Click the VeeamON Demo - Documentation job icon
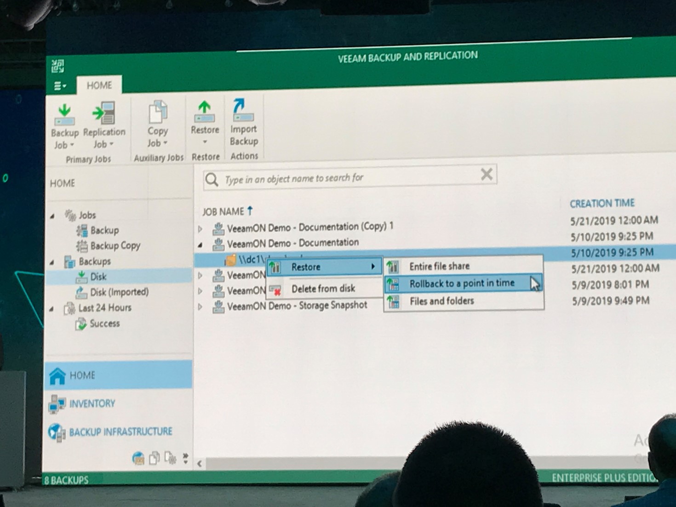Viewport: 676px width, 507px height. click(x=218, y=244)
